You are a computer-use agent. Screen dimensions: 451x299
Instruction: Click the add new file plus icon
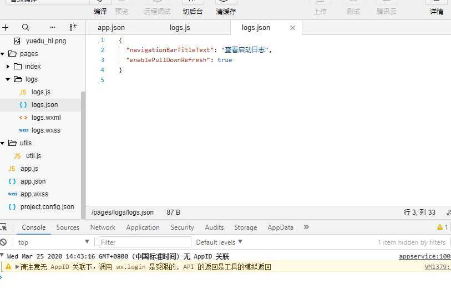point(5,27)
